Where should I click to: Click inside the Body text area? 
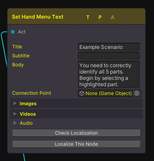click(x=109, y=75)
